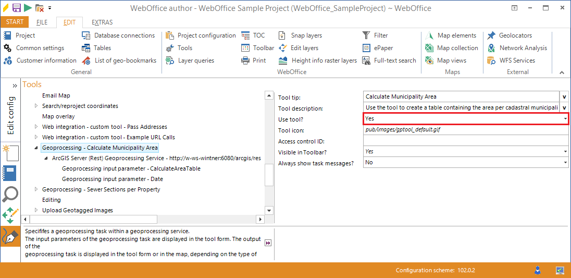Click the v button next to Tool description

tap(564, 108)
